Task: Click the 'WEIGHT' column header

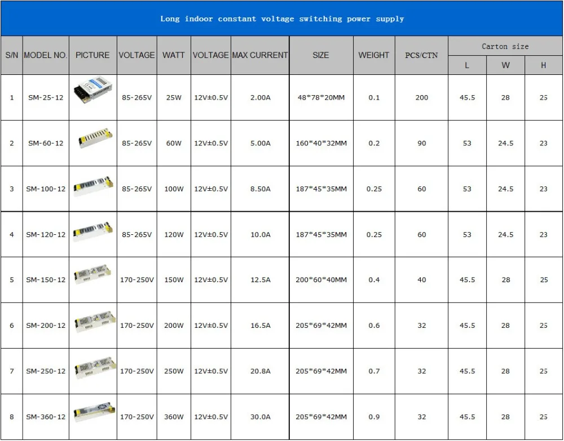Action: [x=374, y=55]
